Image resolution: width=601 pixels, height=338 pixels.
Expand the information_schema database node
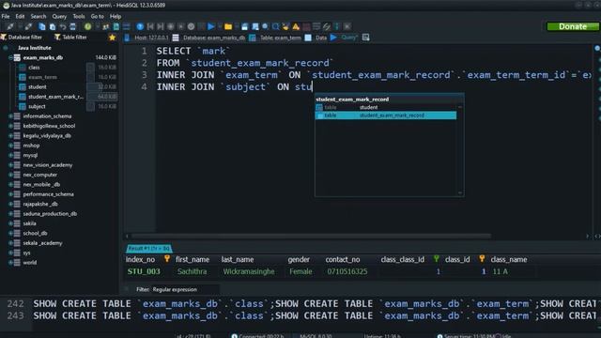[x=10, y=116]
